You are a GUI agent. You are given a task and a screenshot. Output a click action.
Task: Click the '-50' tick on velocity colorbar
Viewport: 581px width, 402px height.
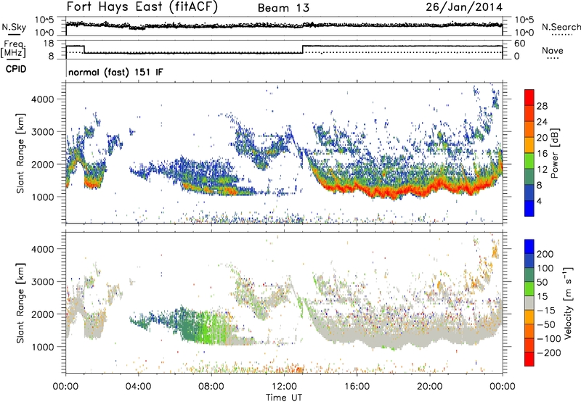click(x=546, y=324)
